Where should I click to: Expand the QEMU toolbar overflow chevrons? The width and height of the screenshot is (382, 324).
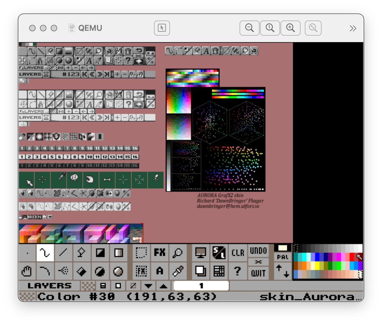[x=353, y=28]
